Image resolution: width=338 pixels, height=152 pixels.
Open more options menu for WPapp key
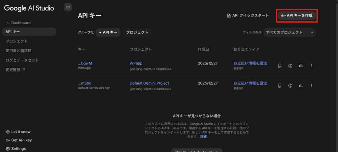[311, 66]
